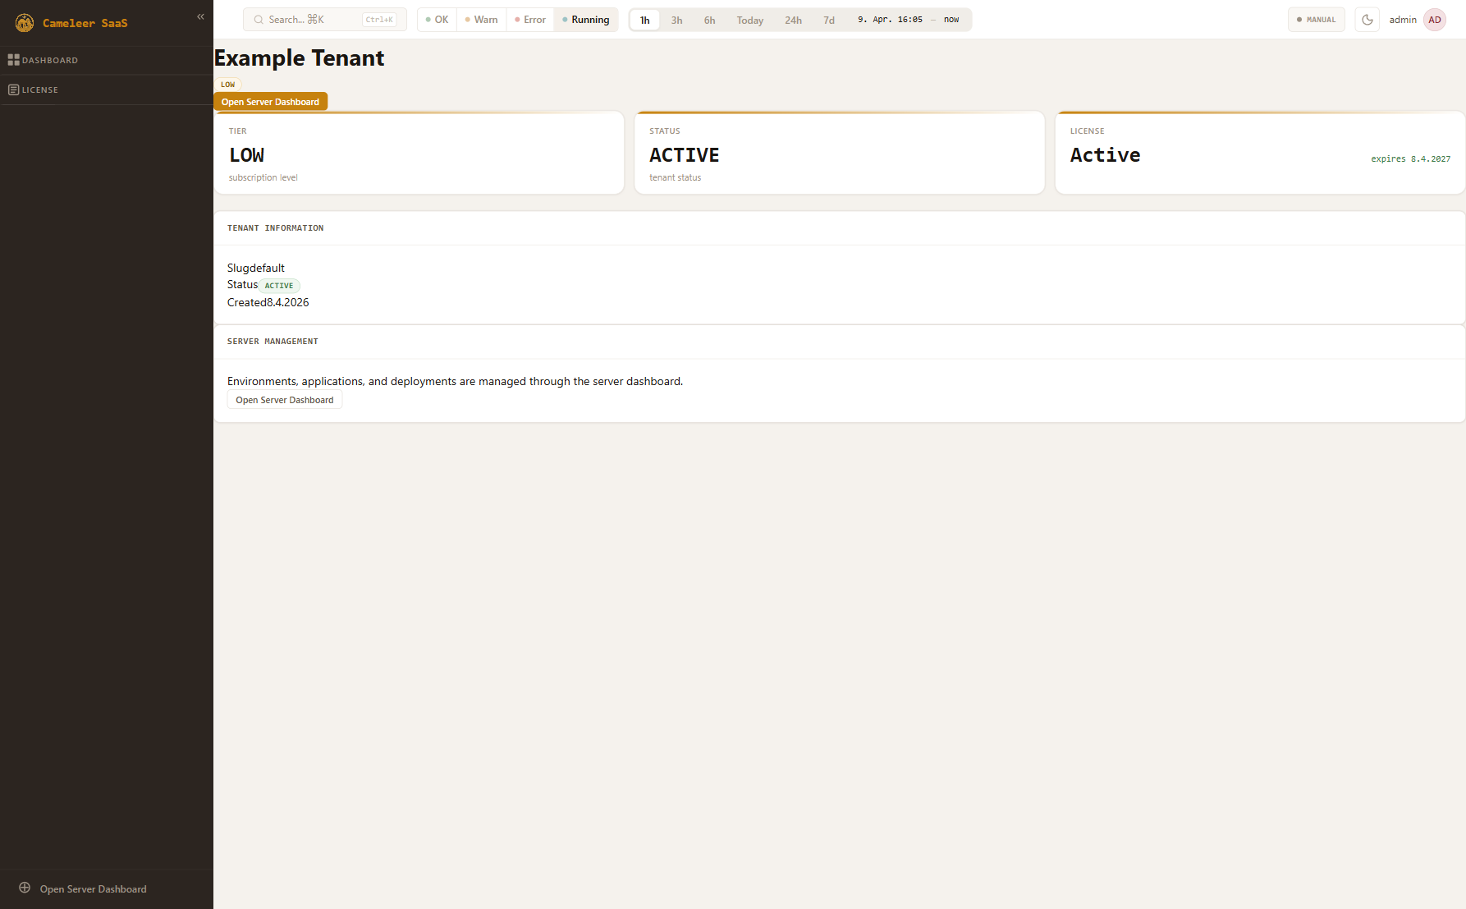This screenshot has width=1466, height=909.
Task: Collapse the sidebar with the double chevron
Action: click(x=200, y=16)
